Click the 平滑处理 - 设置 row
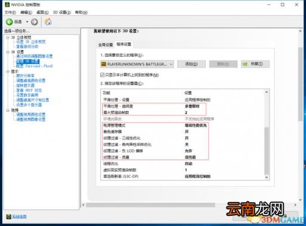The image size is (306, 226). point(182,100)
